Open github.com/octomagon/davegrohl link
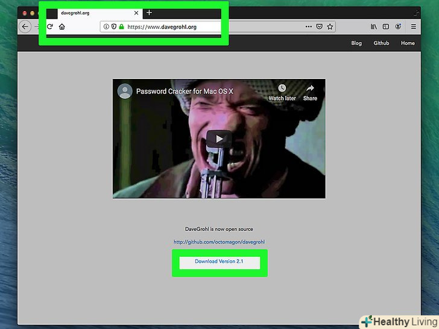This screenshot has width=439, height=329. (x=219, y=242)
